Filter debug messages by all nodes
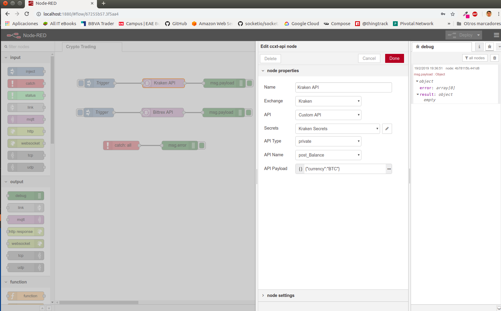This screenshot has height=311, width=501. (x=475, y=58)
